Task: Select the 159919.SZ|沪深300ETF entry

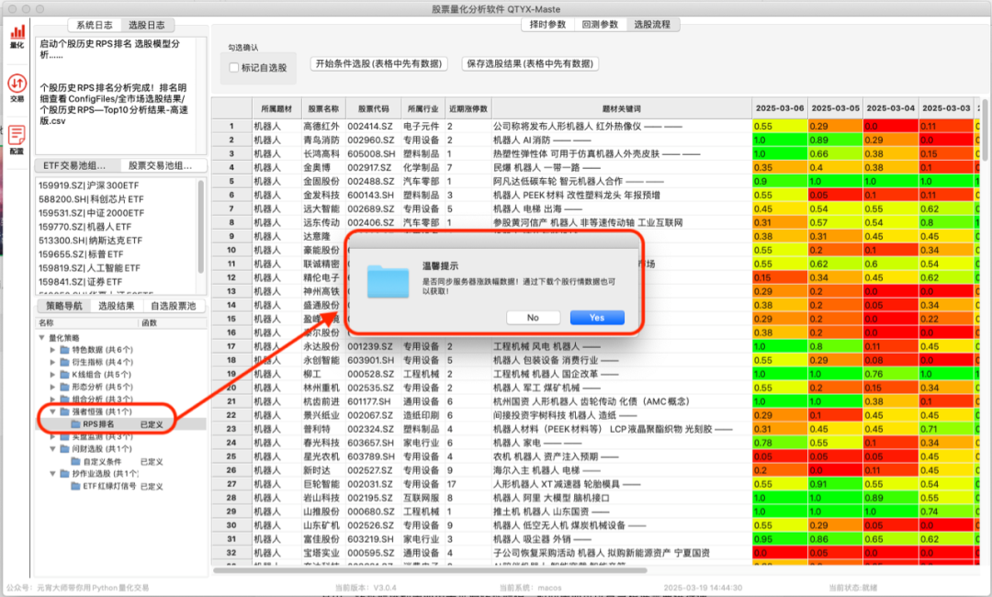Action: coord(88,186)
